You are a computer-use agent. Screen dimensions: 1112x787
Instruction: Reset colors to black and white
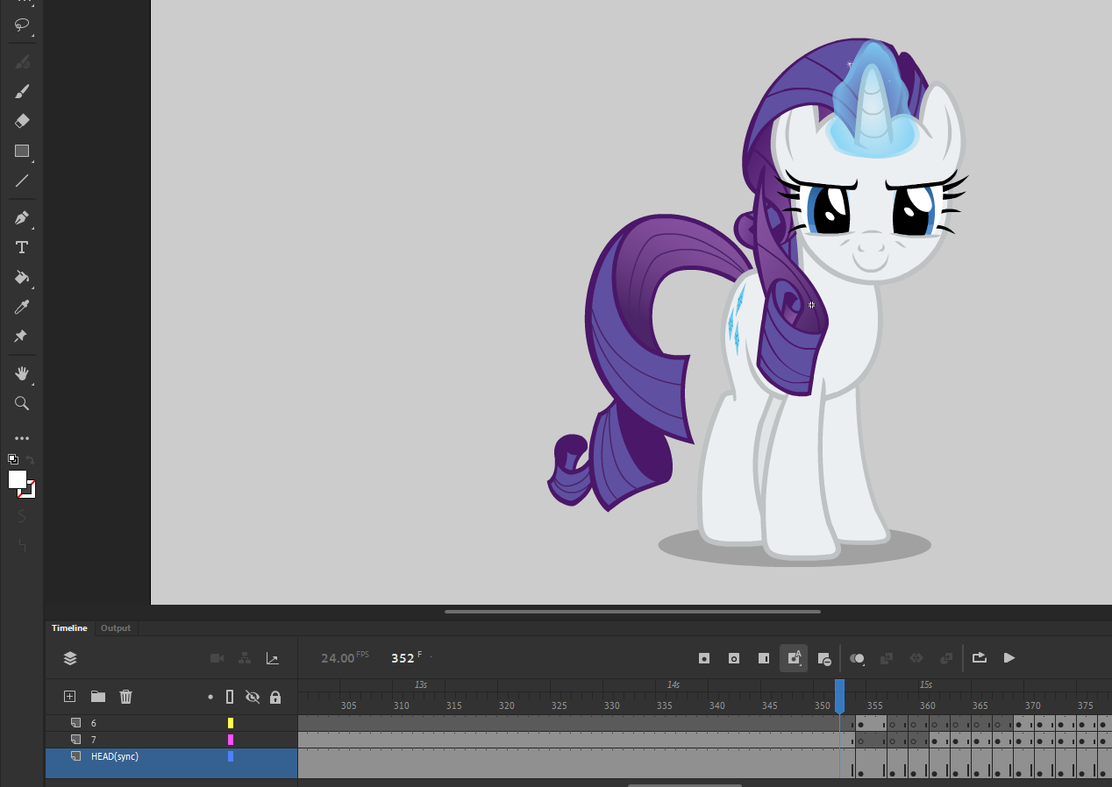[x=13, y=458]
